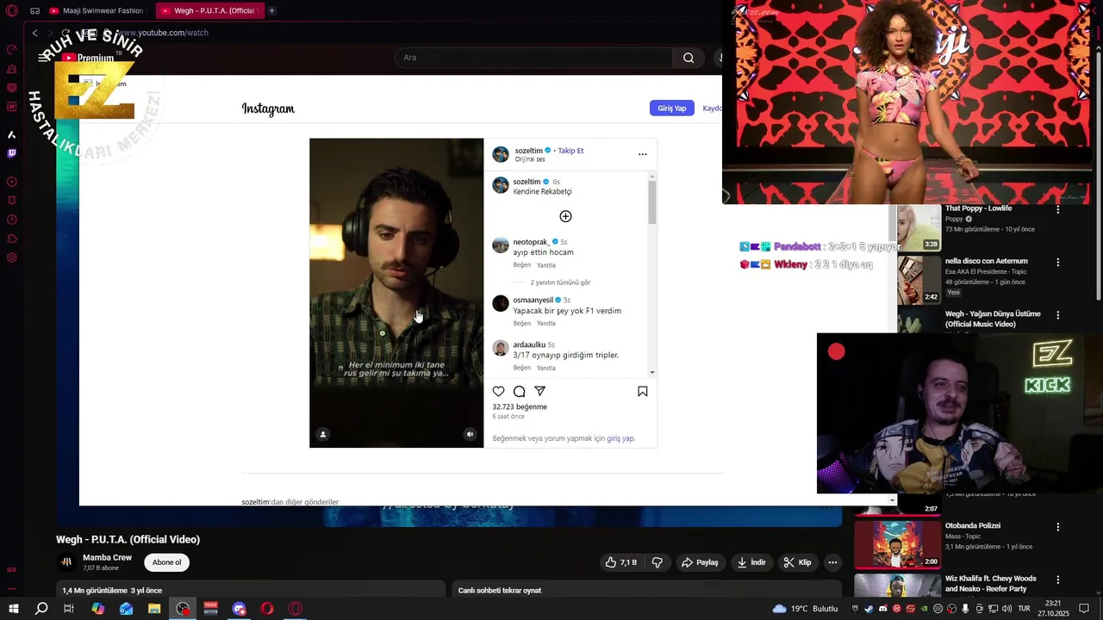
Task: Open Otobanda Polizei video thumbnail
Action: click(897, 544)
